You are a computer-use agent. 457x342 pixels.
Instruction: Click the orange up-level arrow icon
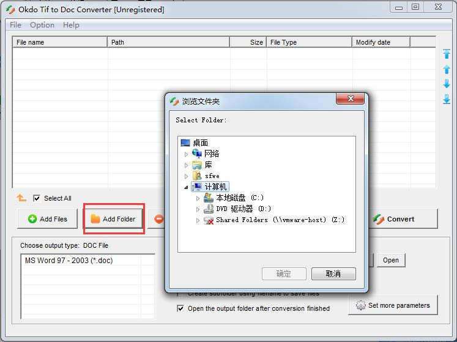click(x=21, y=198)
